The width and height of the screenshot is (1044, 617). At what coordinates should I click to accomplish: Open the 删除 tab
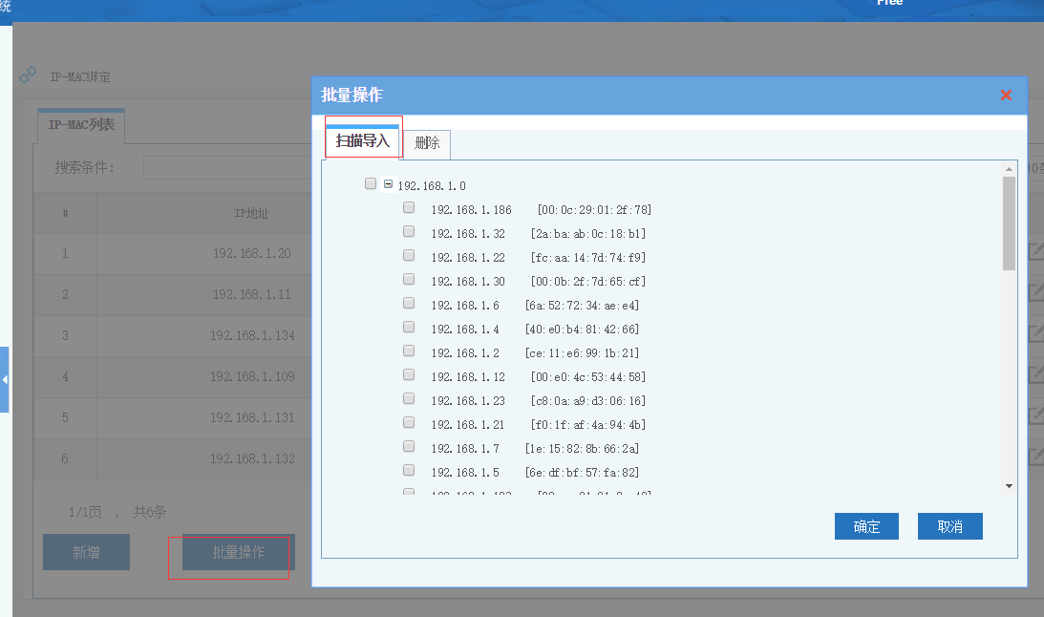point(427,144)
